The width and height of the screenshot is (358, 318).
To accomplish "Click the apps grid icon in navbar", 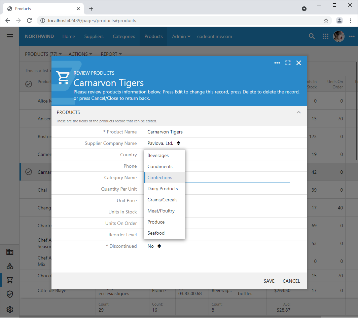I will click(x=325, y=36).
